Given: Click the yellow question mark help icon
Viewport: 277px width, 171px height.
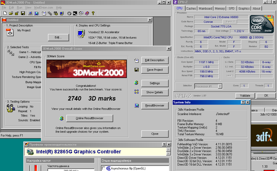Looking at the screenshot, I should click(93, 13).
